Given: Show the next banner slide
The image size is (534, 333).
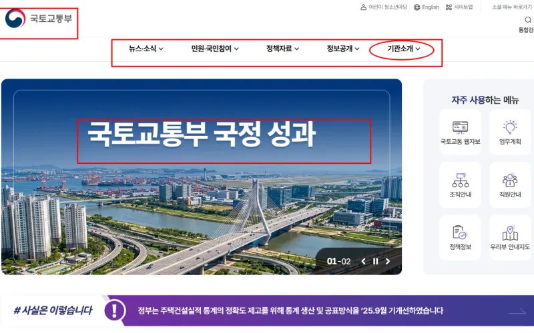Looking at the screenshot, I should [388, 261].
